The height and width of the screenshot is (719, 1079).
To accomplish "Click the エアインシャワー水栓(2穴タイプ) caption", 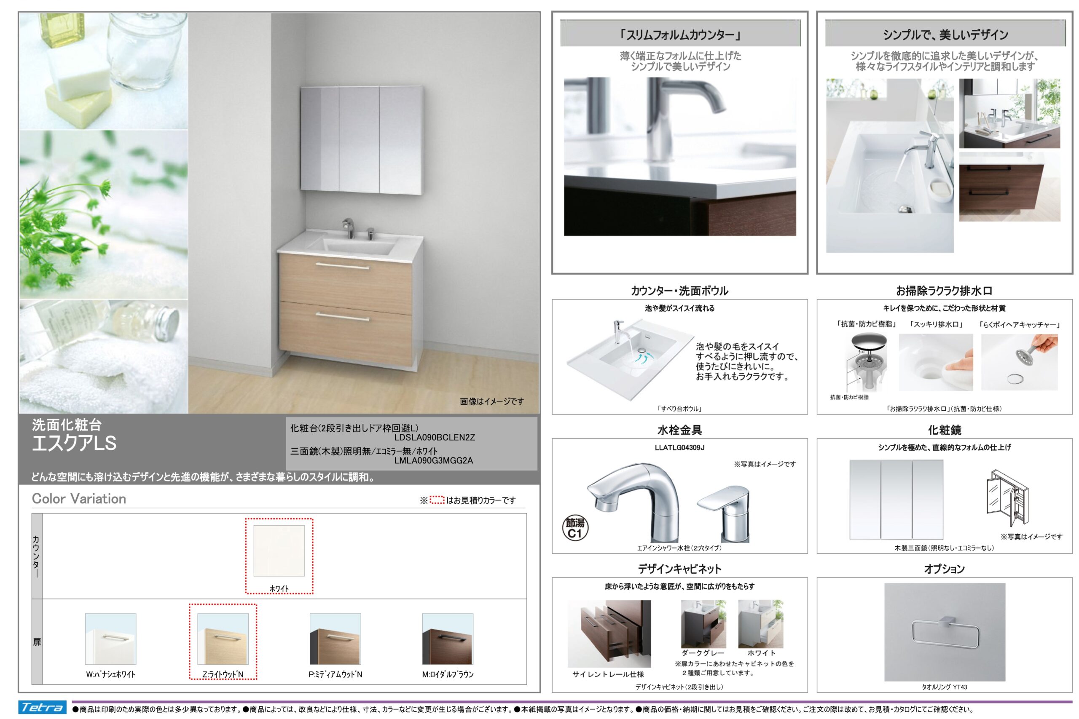I will [x=679, y=548].
